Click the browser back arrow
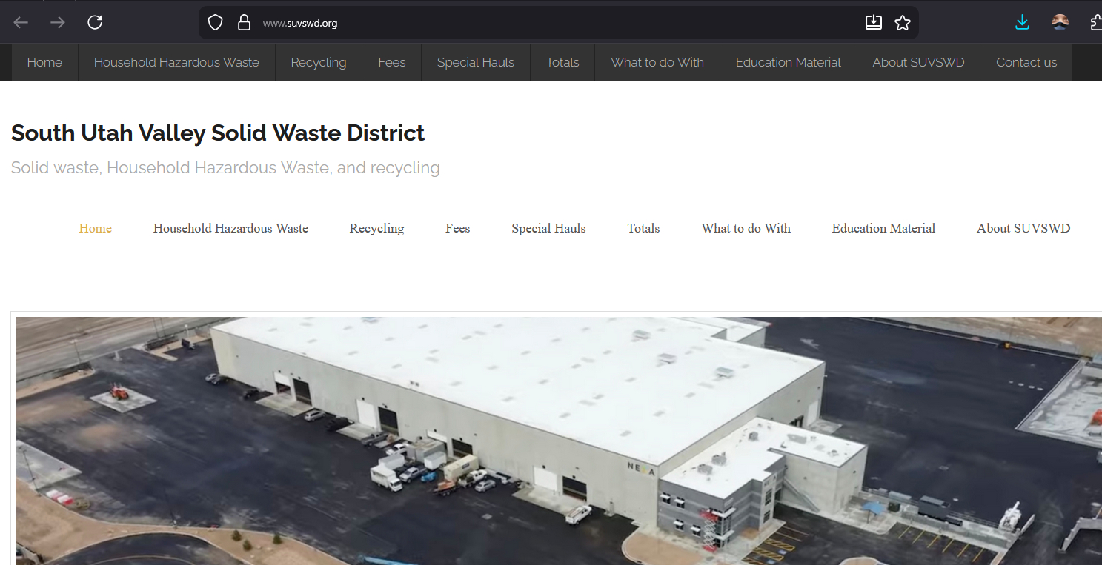Screen dimensions: 1102x565 coord(21,23)
